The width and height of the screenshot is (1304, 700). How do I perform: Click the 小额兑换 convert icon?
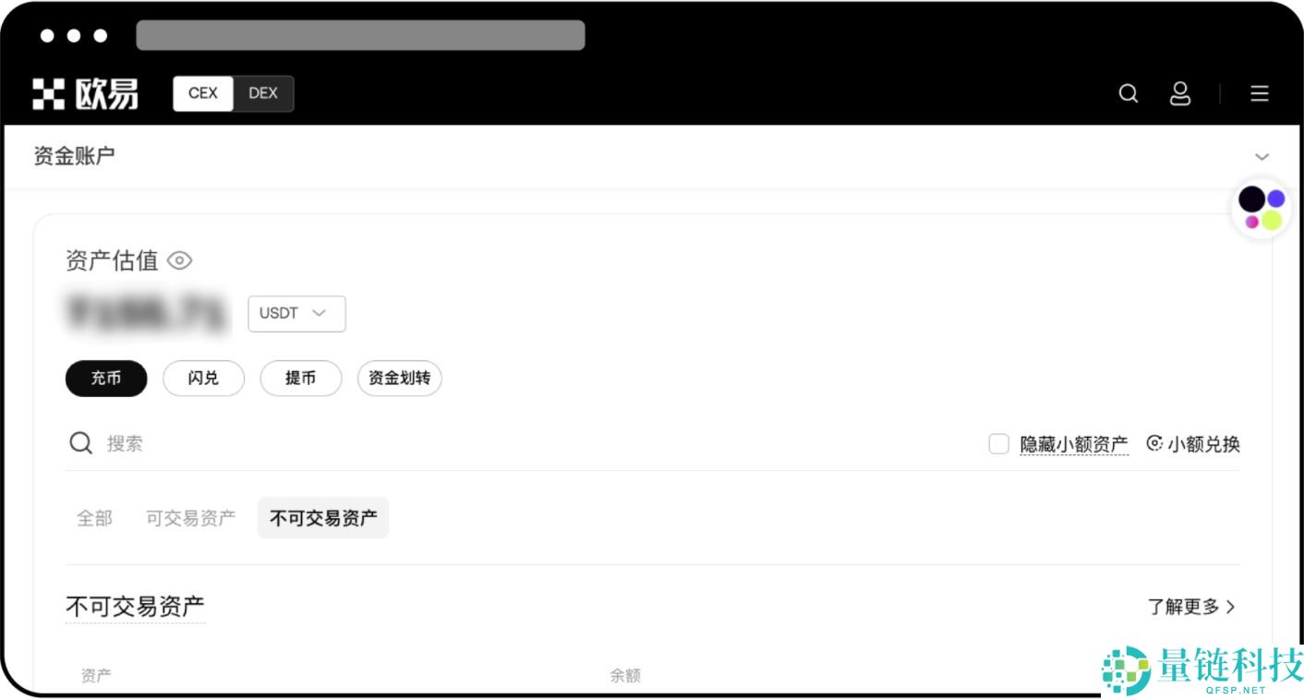pos(1153,443)
